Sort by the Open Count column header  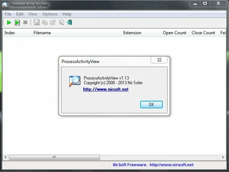(175, 33)
